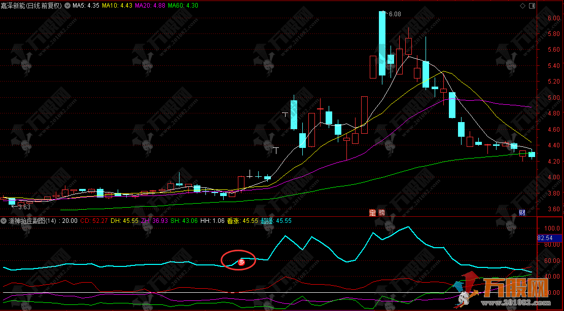
Task: Select the 看涨 indicator value label
Action: click(x=242, y=221)
